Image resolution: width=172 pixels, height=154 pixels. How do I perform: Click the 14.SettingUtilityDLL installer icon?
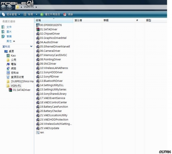click(38, 85)
